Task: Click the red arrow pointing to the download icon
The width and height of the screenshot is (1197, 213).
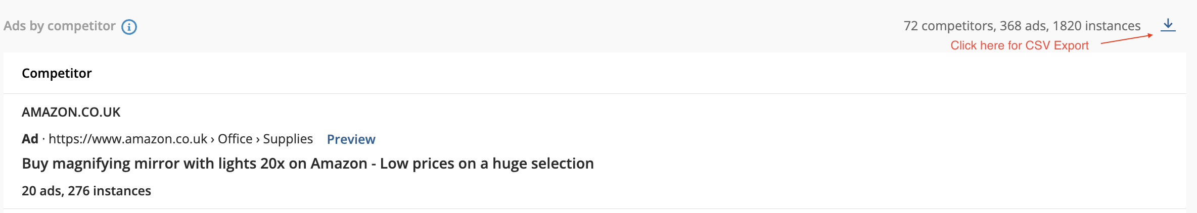Action: click(x=1127, y=39)
